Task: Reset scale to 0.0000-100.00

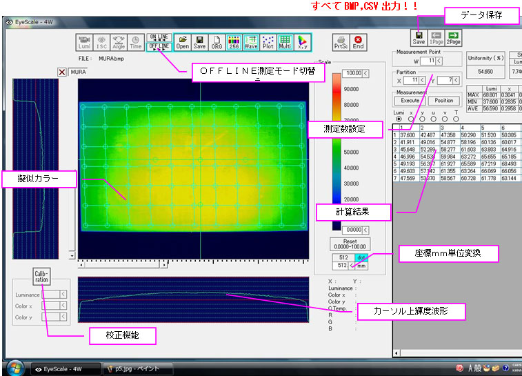Action: [350, 244]
